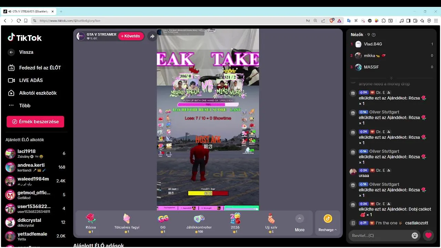Open Fedezd fel az ÉLŐT
Image resolution: width=441 pixels, height=248 pixels.
pos(34,68)
